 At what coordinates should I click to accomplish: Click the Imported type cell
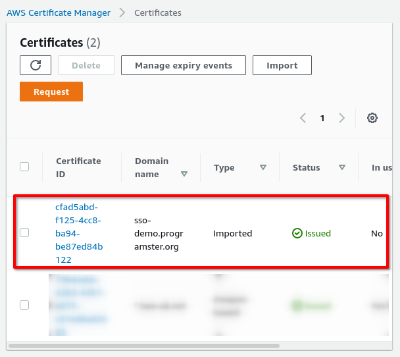tap(233, 233)
